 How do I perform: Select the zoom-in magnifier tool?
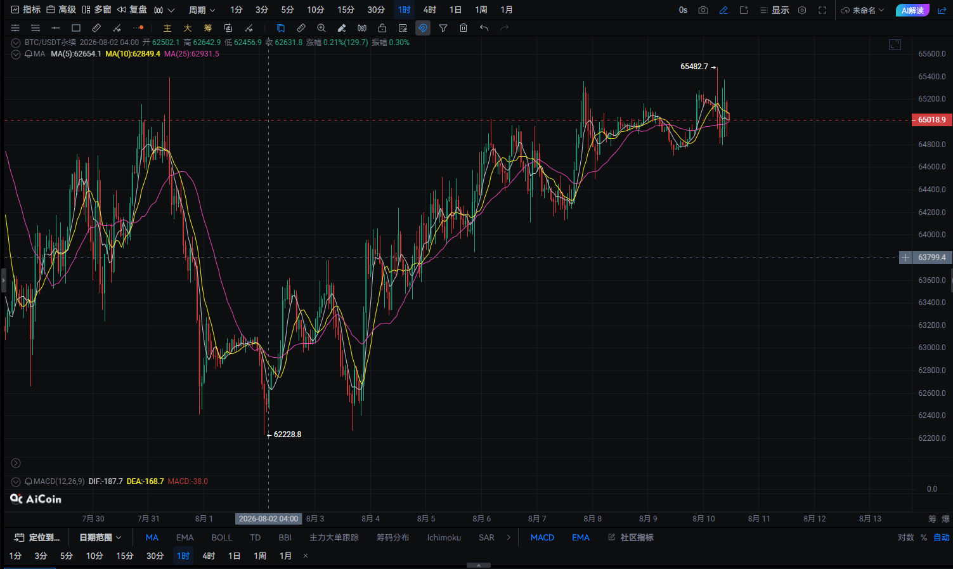pos(321,28)
